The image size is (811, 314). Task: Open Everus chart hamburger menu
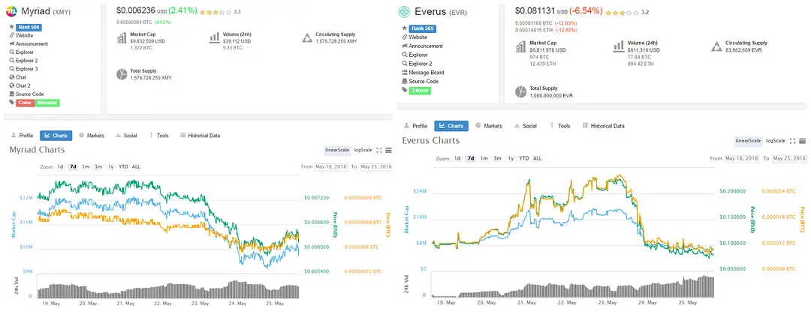coord(802,141)
